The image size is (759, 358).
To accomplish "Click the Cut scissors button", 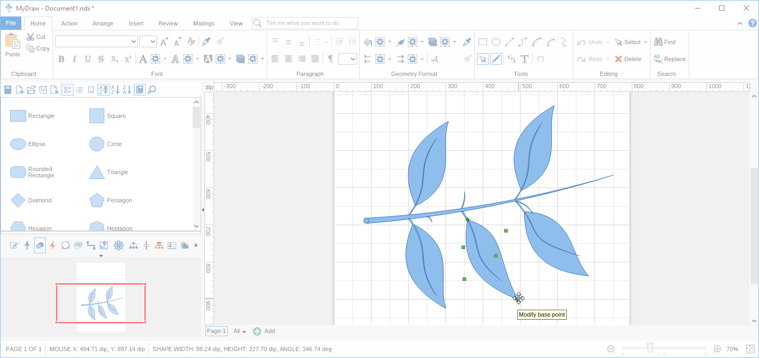I will (x=36, y=37).
